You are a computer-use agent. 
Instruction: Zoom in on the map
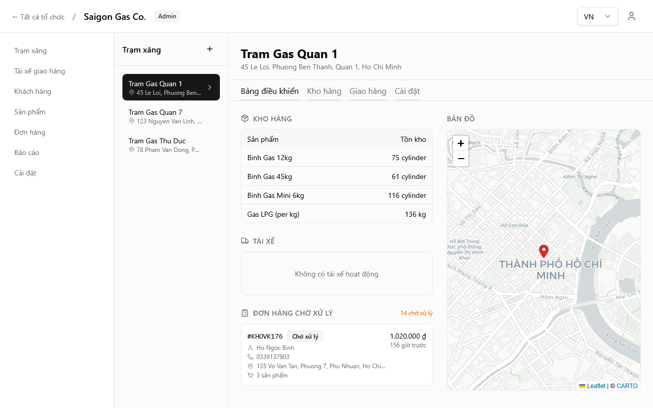[x=461, y=143]
